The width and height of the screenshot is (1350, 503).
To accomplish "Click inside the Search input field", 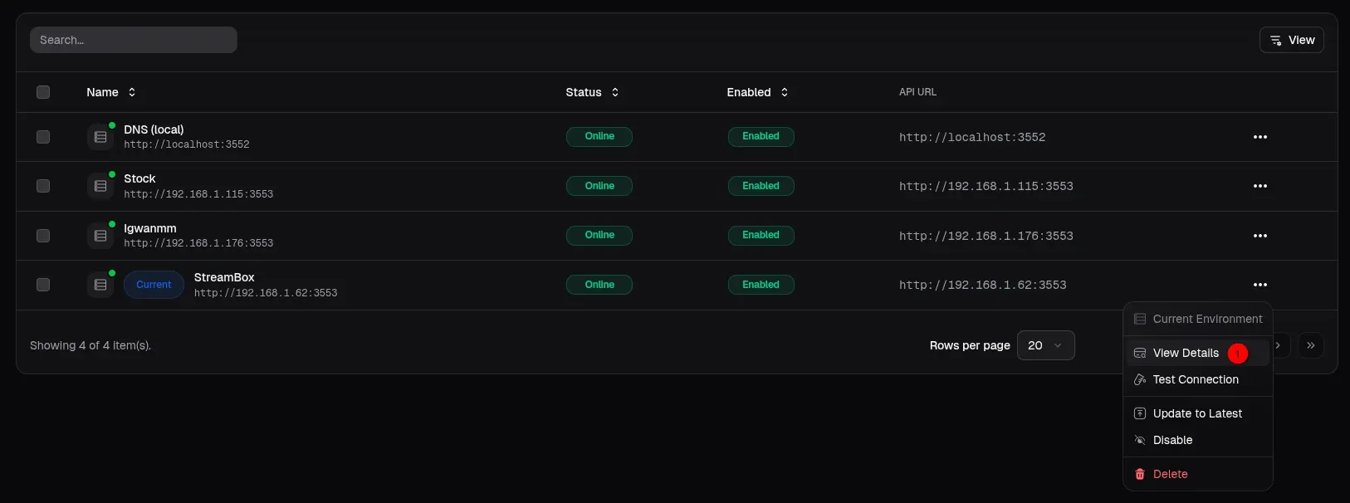I will (x=134, y=40).
